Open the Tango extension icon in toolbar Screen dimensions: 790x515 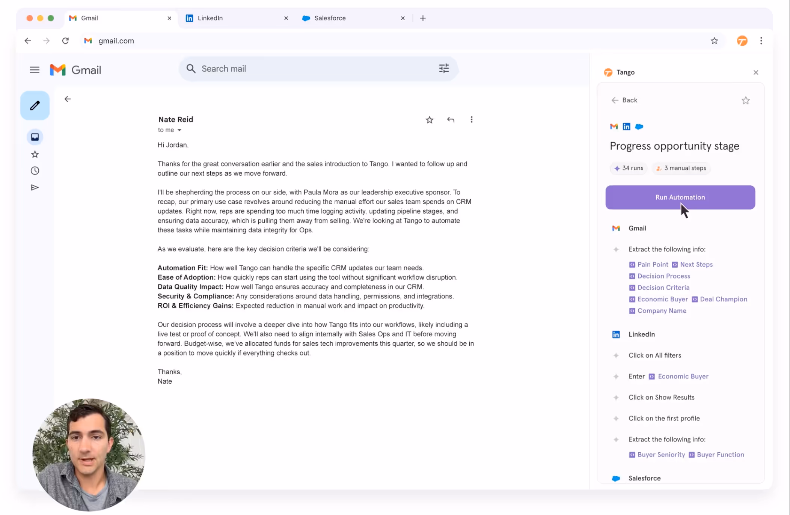pos(742,41)
